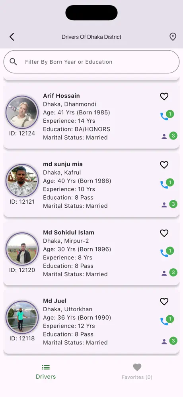
Task: Tap phone icon on Md Juel card
Action: point(164,322)
